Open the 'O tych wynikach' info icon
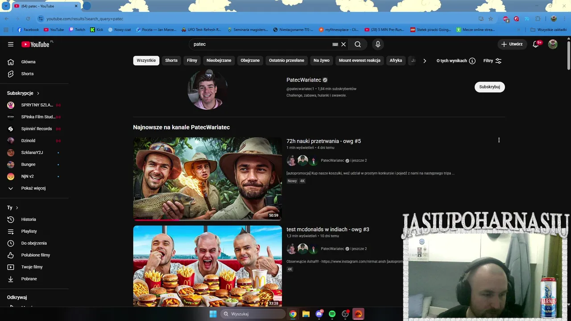 click(x=472, y=61)
